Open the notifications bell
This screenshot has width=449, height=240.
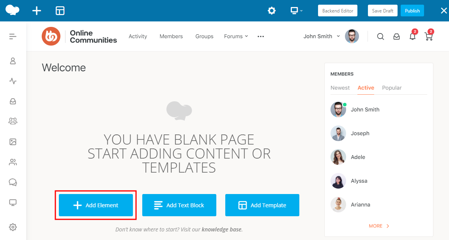[x=412, y=37]
